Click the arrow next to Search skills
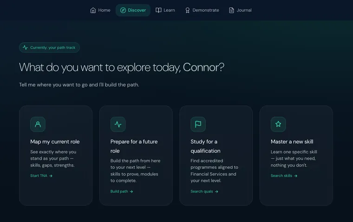This screenshot has height=222, width=353. tap(296, 176)
